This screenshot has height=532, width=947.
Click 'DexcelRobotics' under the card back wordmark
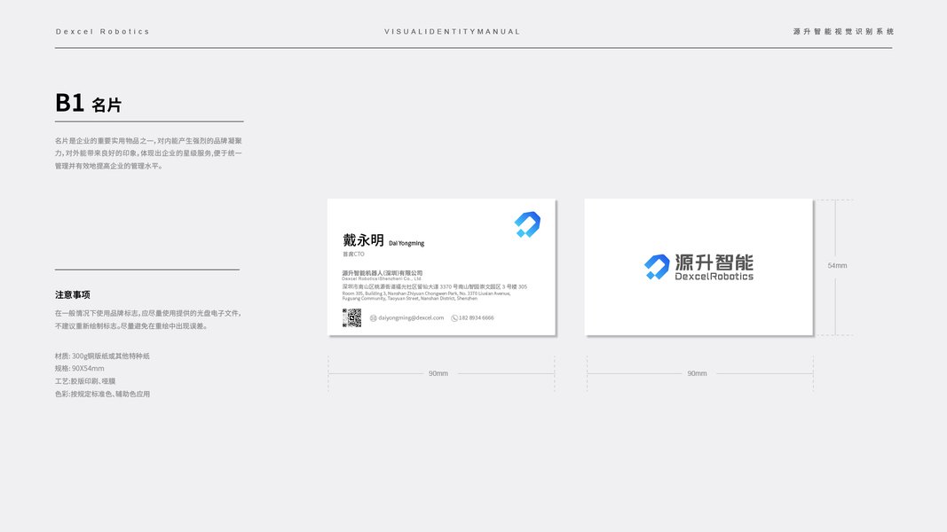click(714, 277)
